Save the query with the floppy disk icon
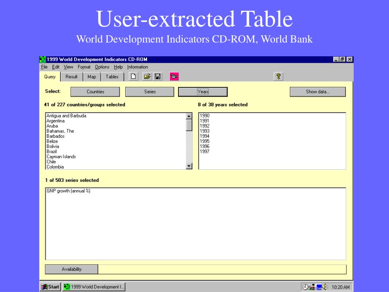Screen dimensions: 389x292 click(x=158, y=76)
